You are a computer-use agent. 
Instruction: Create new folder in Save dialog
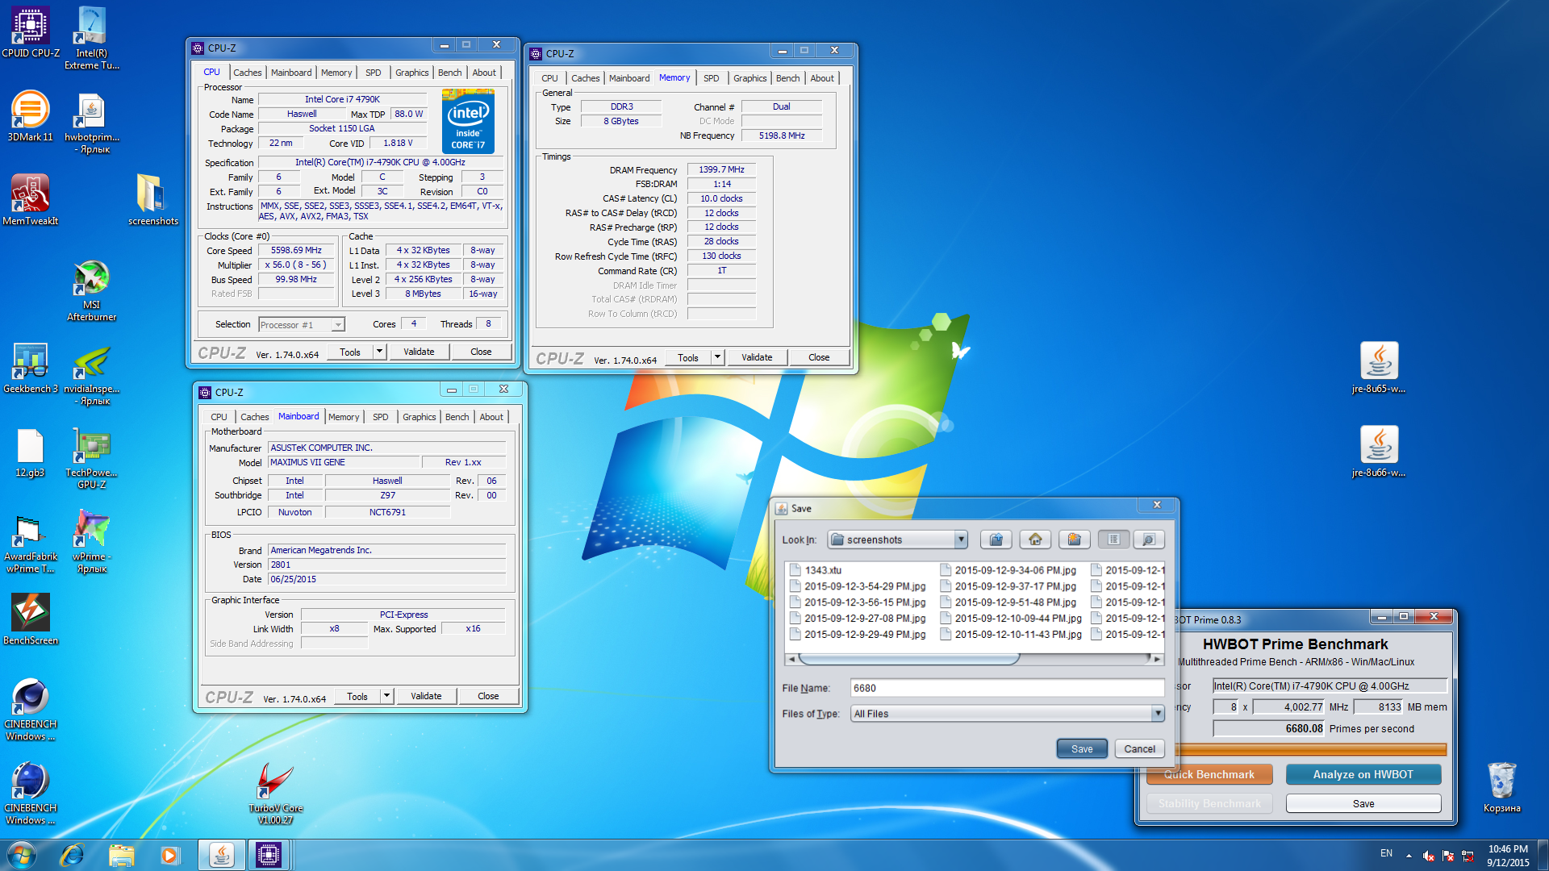pos(1074,540)
